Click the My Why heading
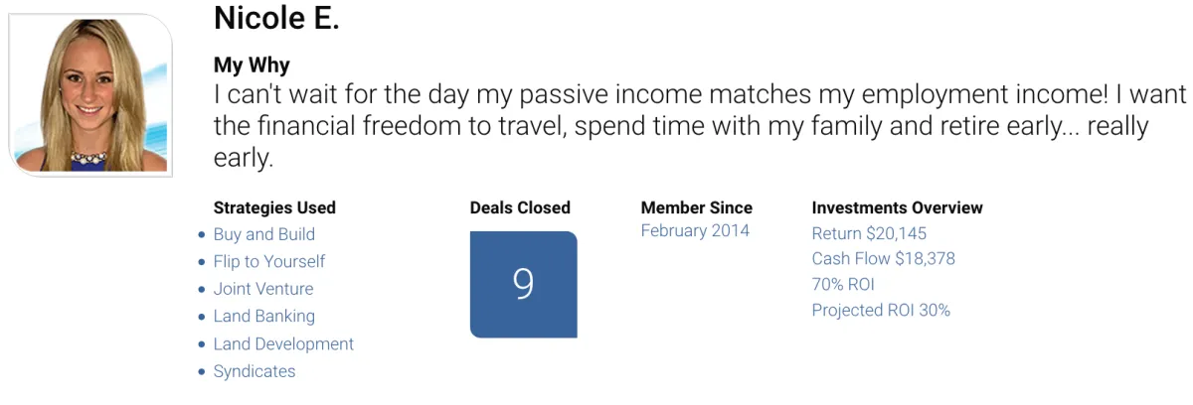1193x405 pixels. [x=252, y=67]
